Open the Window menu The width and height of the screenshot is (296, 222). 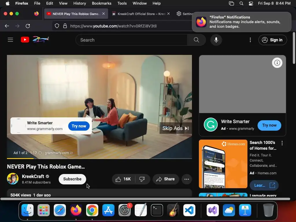(x=140, y=3)
